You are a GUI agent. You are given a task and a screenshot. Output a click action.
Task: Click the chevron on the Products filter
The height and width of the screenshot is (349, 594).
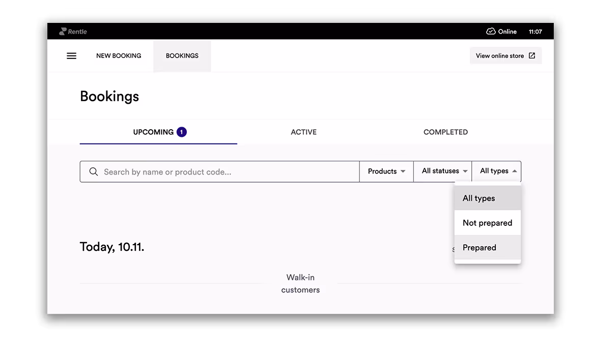click(x=403, y=171)
